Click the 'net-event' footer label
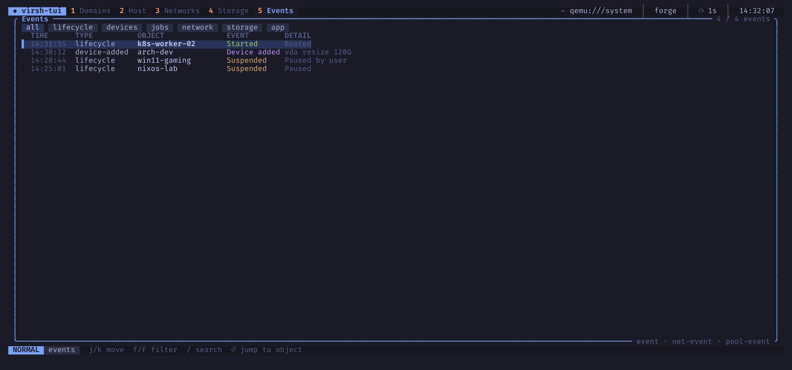The image size is (792, 370). pyautogui.click(x=692, y=342)
